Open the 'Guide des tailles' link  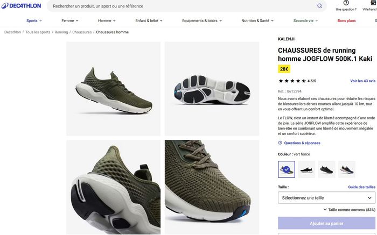point(361,187)
